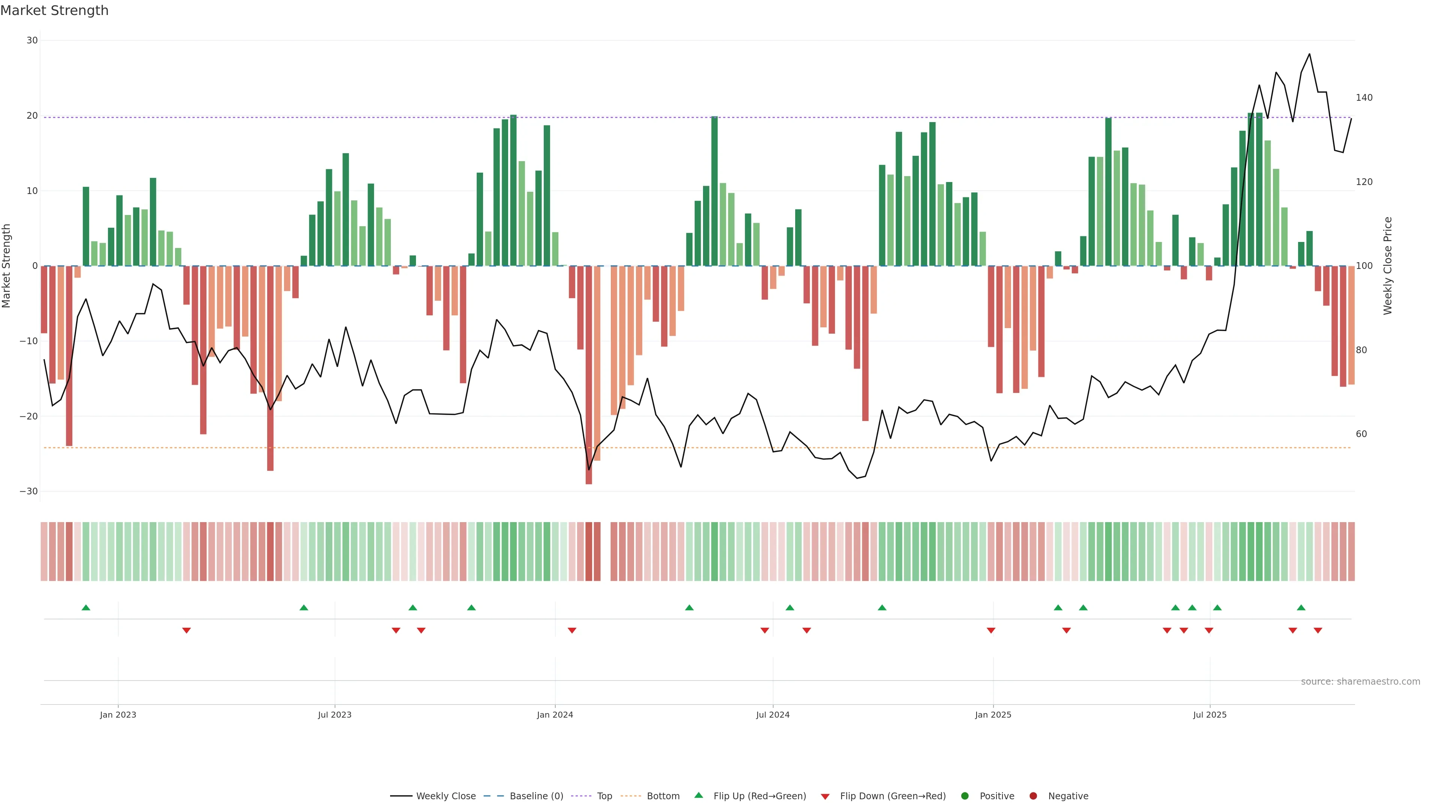Toggle the Weekly Close series in legend

pos(446,796)
